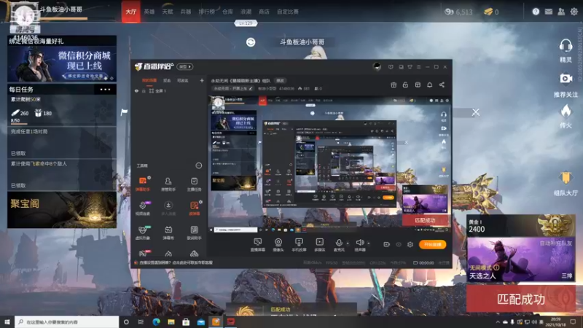Open the 自定比赛 tab

(x=288, y=12)
